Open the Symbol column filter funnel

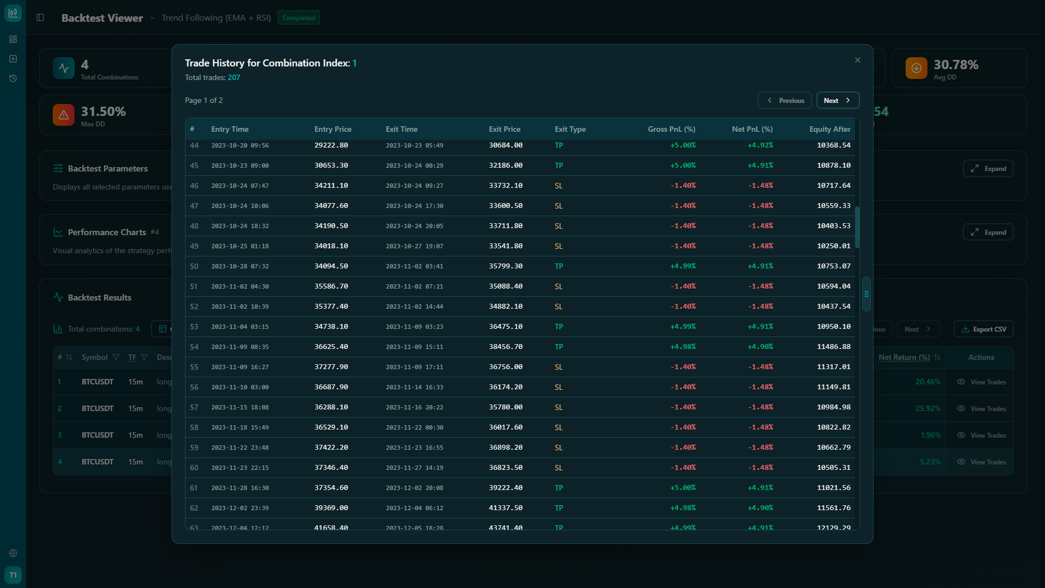pyautogui.click(x=116, y=357)
